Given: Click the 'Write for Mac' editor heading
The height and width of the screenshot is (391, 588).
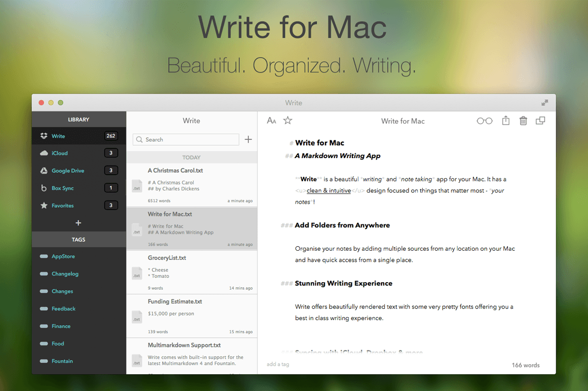Looking at the screenshot, I should point(320,143).
